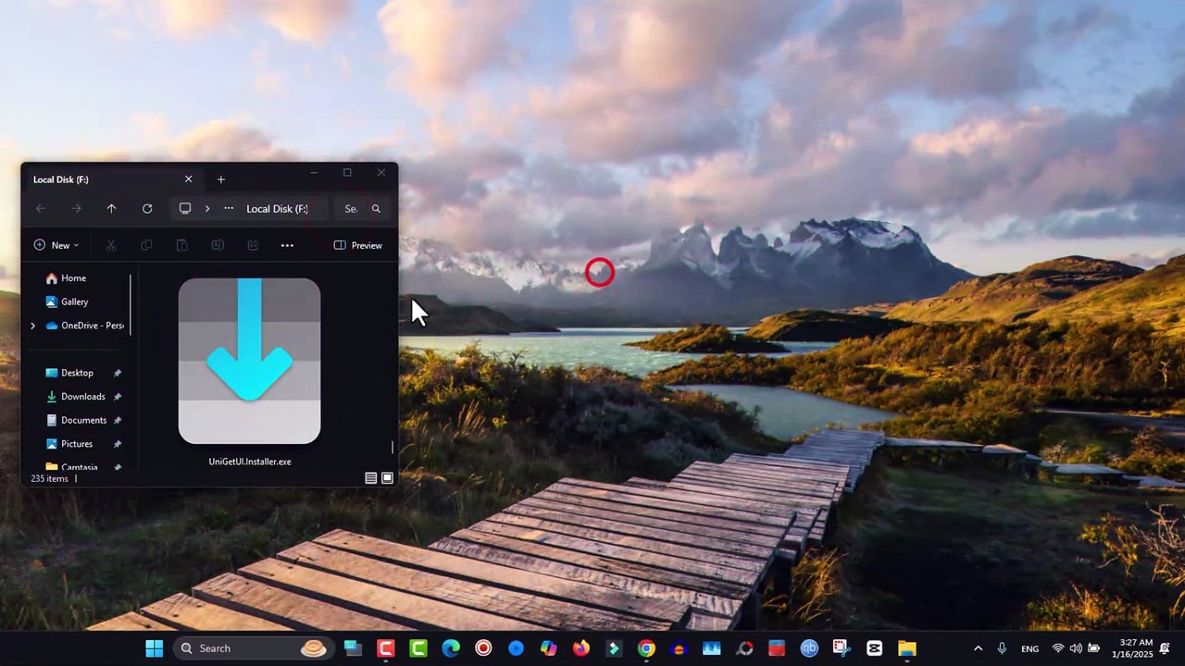1185x666 pixels.
Task: Open File Explorer from taskbar
Action: pos(906,648)
